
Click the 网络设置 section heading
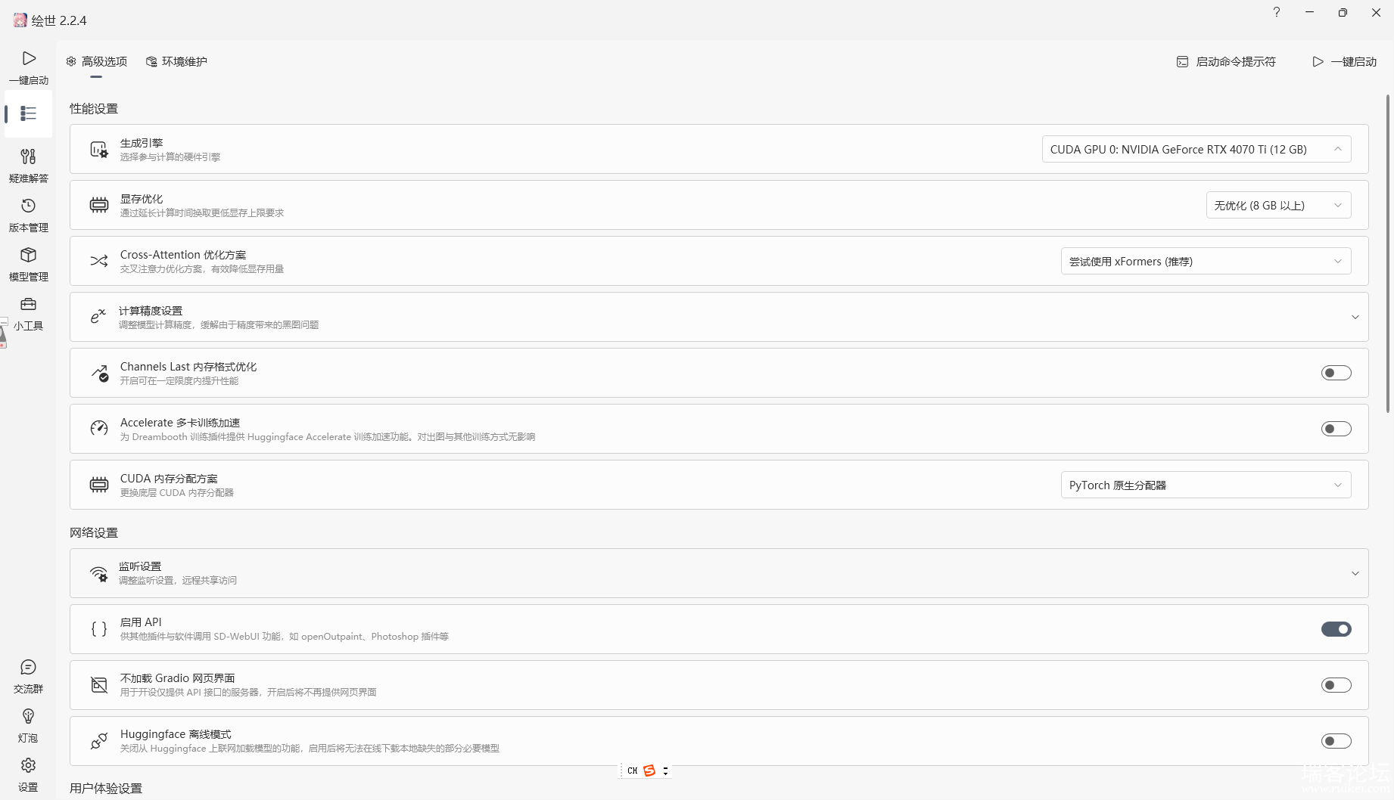(94, 533)
